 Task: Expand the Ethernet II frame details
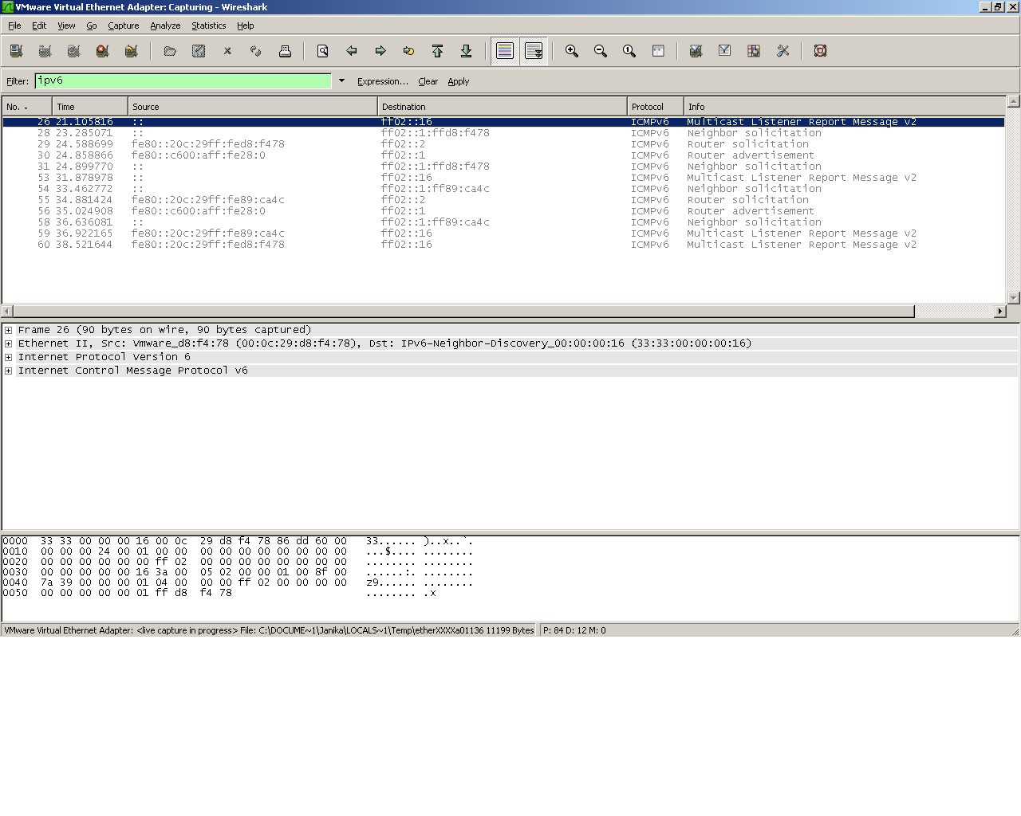(x=6, y=343)
